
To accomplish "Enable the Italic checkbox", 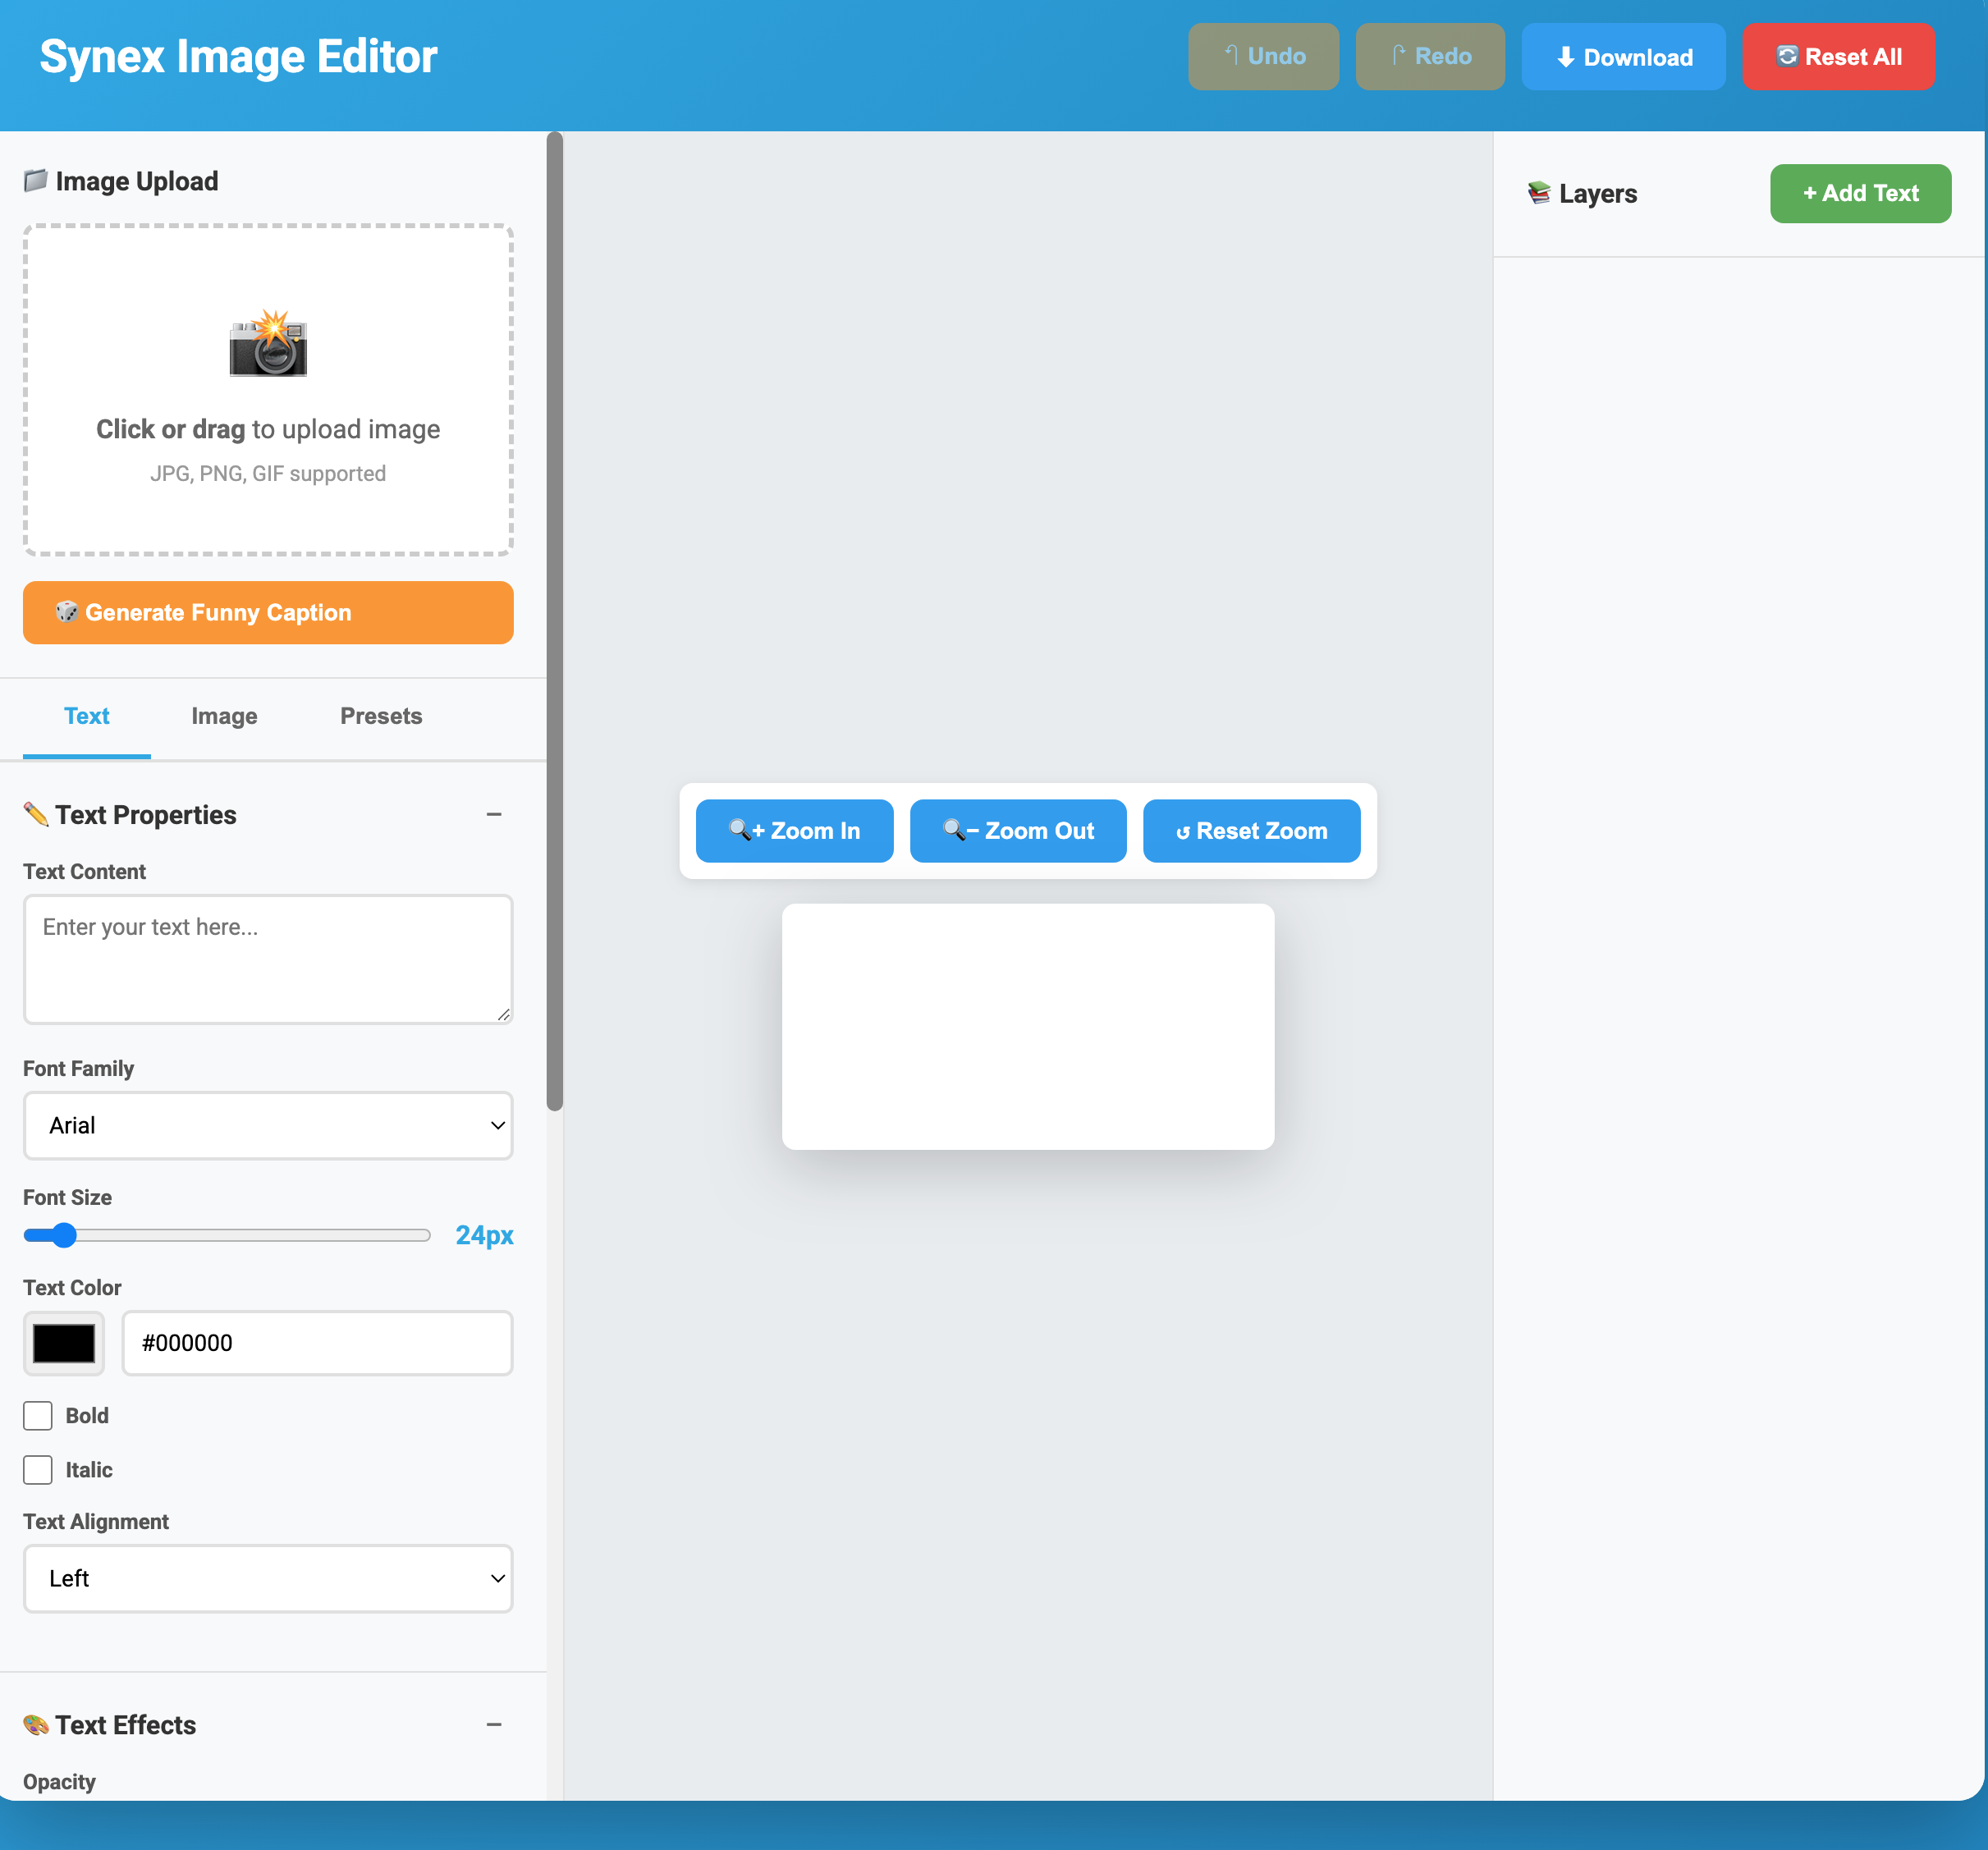I will point(38,1469).
